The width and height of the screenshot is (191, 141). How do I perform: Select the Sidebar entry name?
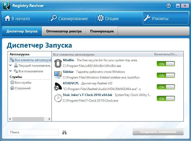68,72
